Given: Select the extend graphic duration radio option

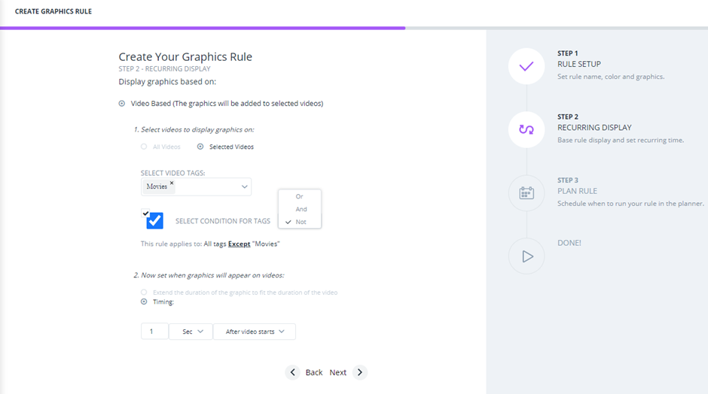Looking at the screenshot, I should [x=144, y=292].
